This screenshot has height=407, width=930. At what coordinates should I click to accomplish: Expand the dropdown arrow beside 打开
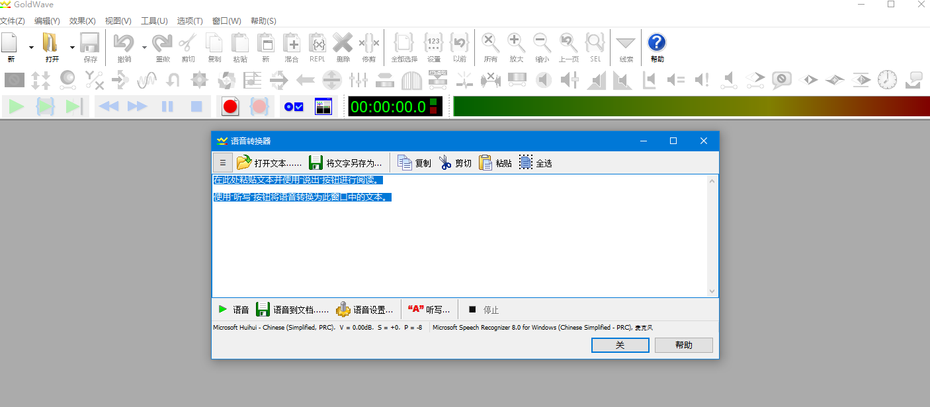[x=72, y=47]
